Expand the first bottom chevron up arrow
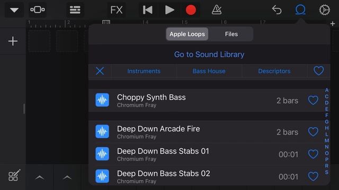This screenshot has height=190, width=339. pyautogui.click(x=40, y=177)
